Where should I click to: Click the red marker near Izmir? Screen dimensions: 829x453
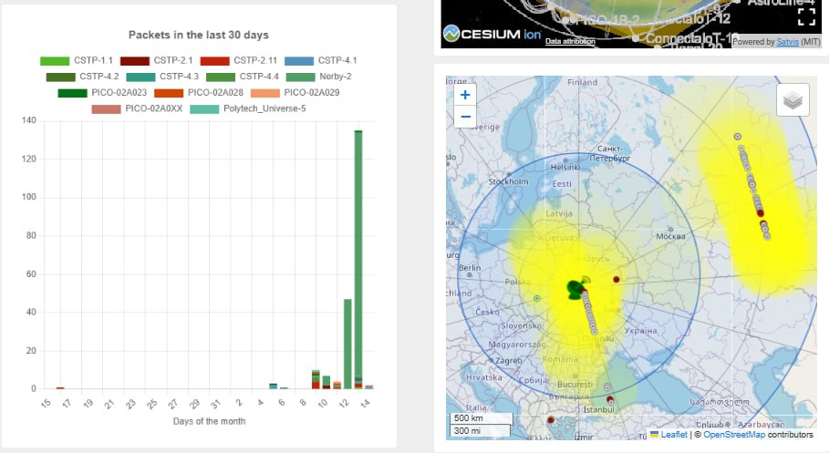[550, 420]
